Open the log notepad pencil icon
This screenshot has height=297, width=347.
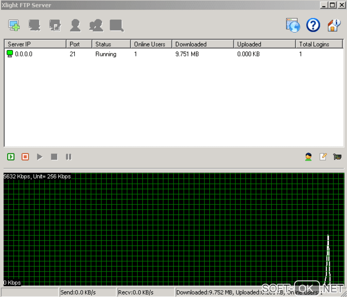(323, 156)
